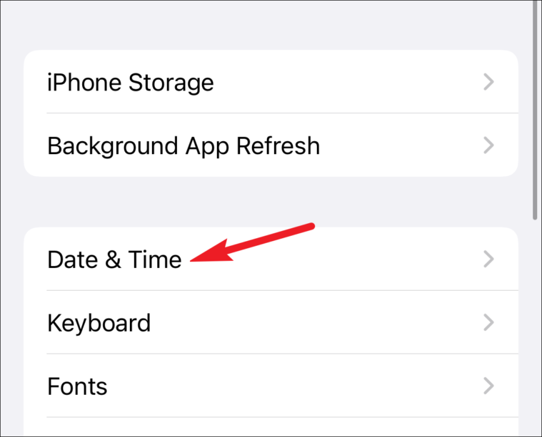Screen dimensions: 542x437
Task: Click the partially visible row below Fonts
Action: tap(271, 427)
